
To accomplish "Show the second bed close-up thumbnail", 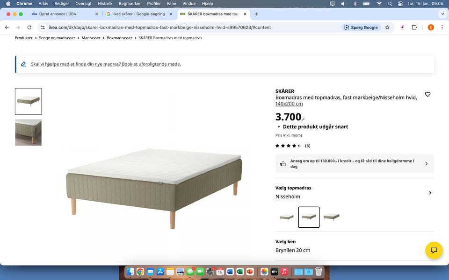I will coord(29,133).
